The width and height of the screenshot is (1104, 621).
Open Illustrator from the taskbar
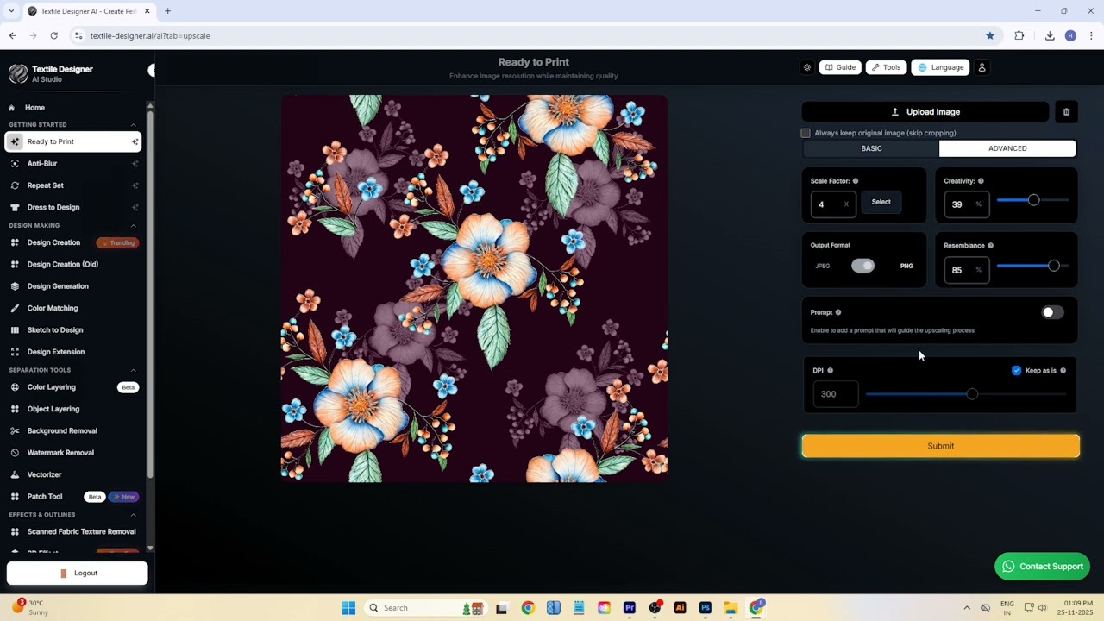680,608
